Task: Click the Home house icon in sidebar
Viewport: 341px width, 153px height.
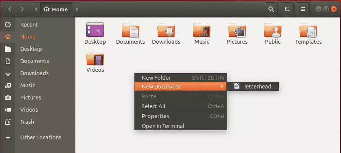Action: click(x=8, y=37)
